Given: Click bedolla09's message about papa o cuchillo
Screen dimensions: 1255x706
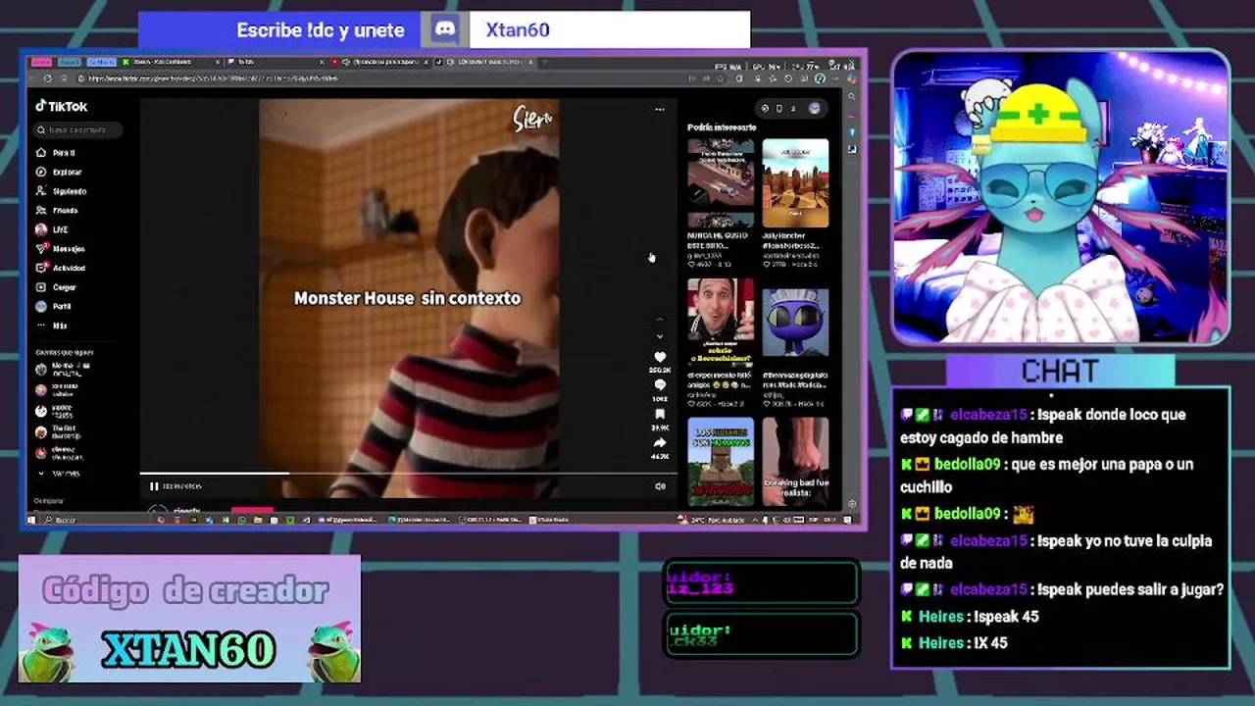Looking at the screenshot, I should 1047,476.
